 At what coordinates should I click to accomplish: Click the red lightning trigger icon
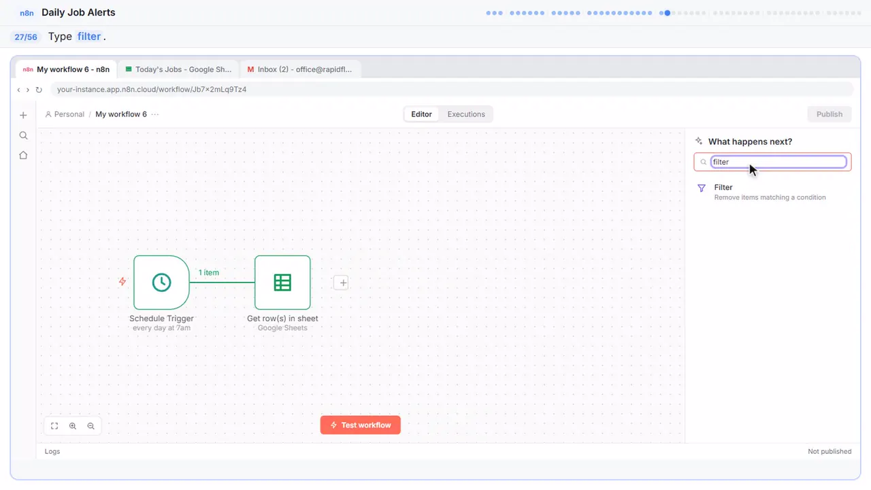(x=122, y=281)
